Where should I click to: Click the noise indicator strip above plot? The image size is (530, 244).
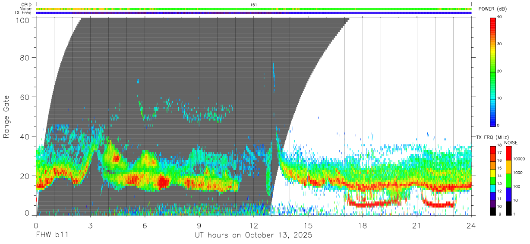(254, 9)
